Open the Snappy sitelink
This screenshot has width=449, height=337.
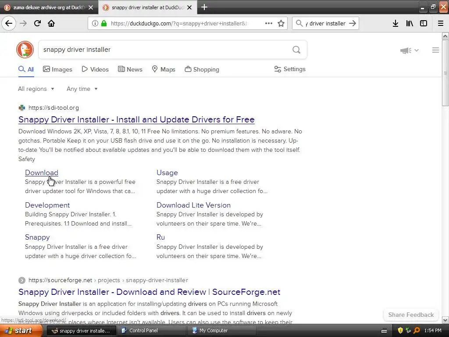pos(37,237)
